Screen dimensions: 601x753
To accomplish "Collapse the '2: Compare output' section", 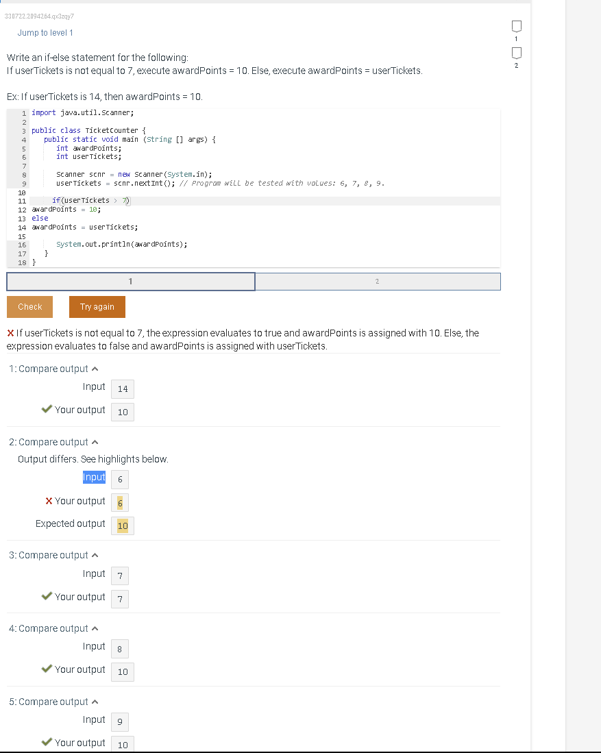I will (95, 441).
